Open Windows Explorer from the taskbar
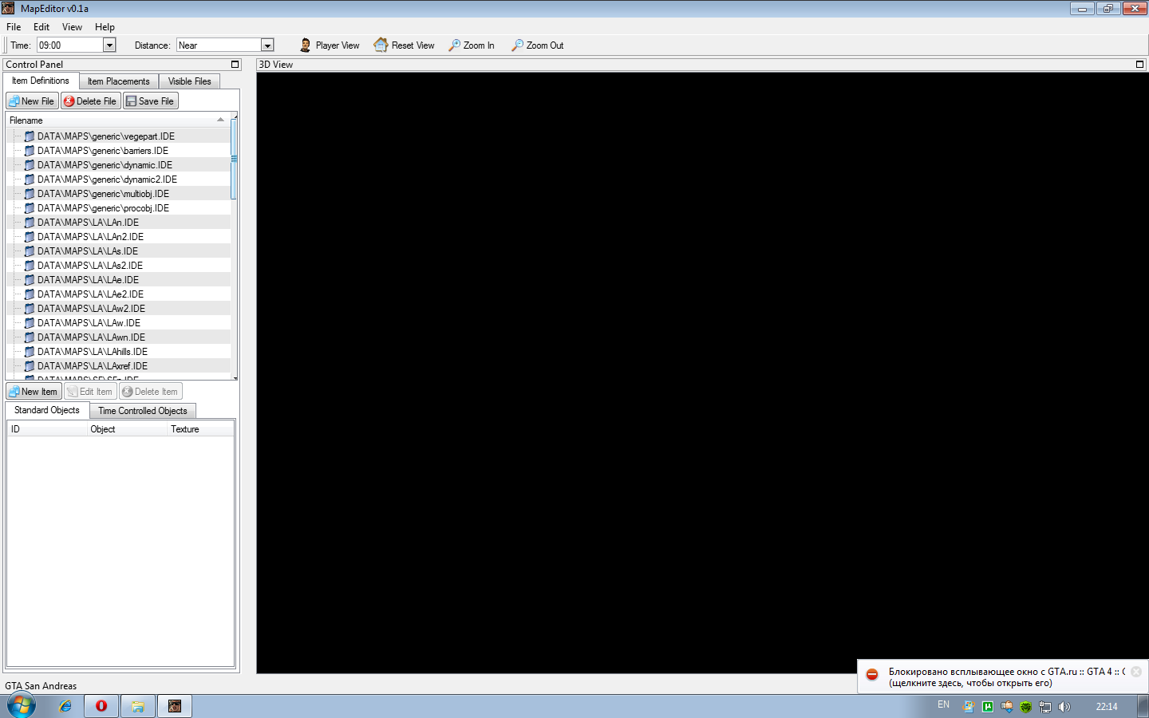 click(138, 706)
